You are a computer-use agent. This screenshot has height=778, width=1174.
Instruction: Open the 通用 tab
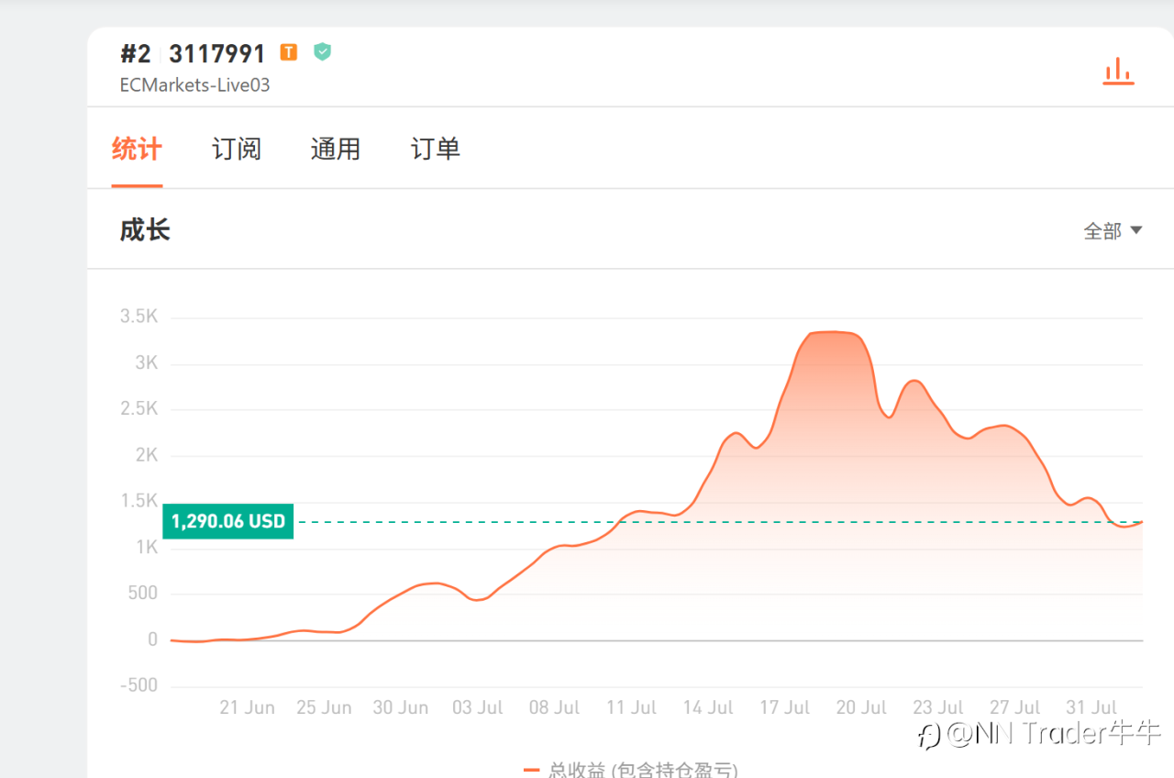[336, 149]
